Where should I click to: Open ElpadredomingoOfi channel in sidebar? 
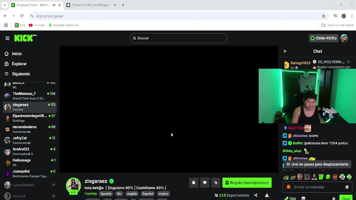[x=29, y=118]
